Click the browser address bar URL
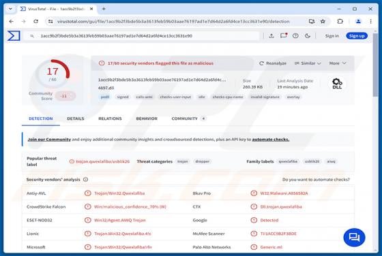 pyautogui.click(x=173, y=21)
